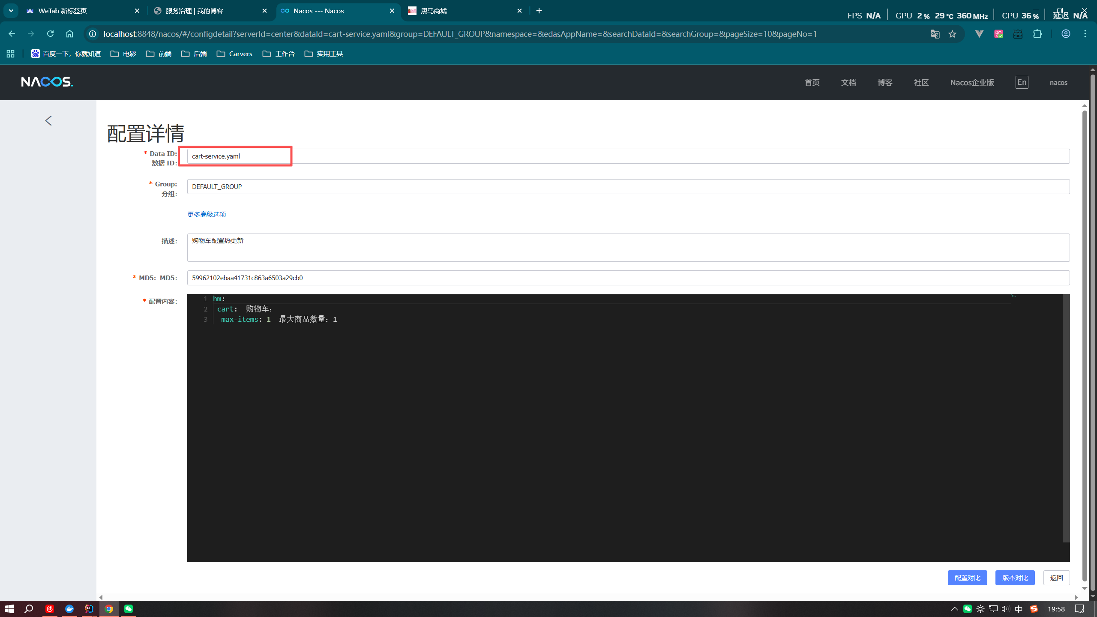Bookmark page using the star icon

pos(952,34)
